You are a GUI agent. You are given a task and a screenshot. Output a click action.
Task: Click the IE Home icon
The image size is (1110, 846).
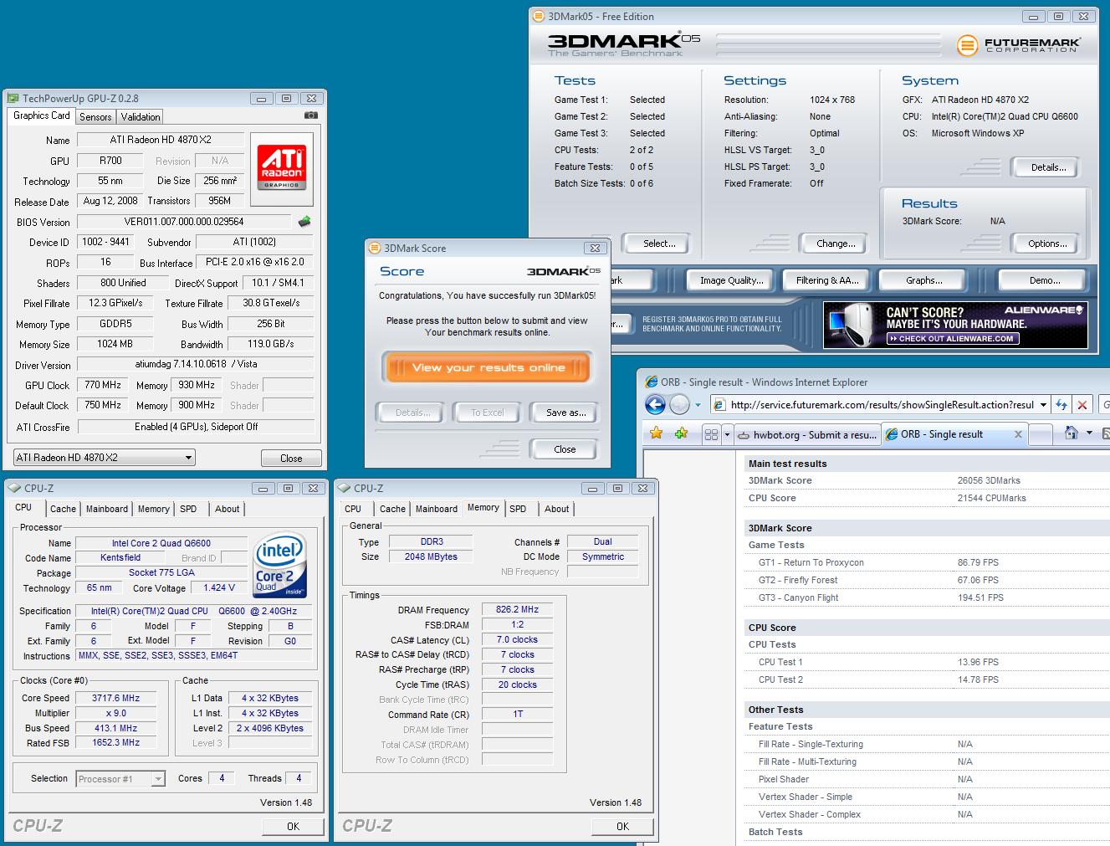click(1071, 433)
